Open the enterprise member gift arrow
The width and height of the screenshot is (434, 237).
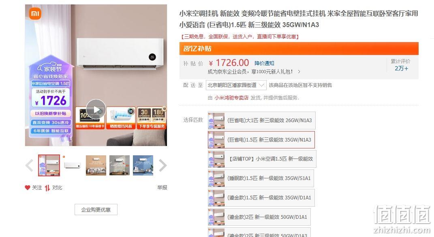pyautogui.click(x=299, y=72)
